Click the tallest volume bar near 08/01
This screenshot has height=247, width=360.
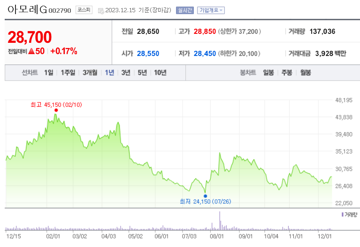[220, 221]
